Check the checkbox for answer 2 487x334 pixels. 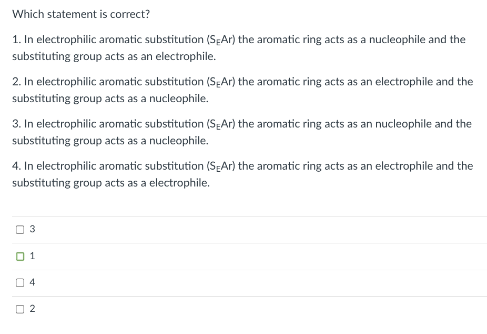(x=20, y=308)
